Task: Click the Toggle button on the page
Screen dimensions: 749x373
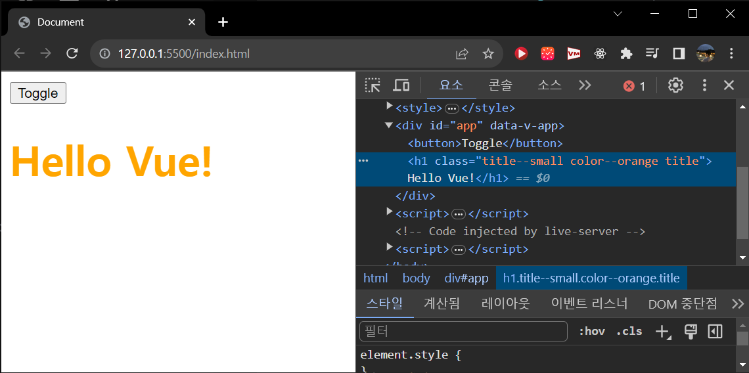Action: tap(37, 93)
